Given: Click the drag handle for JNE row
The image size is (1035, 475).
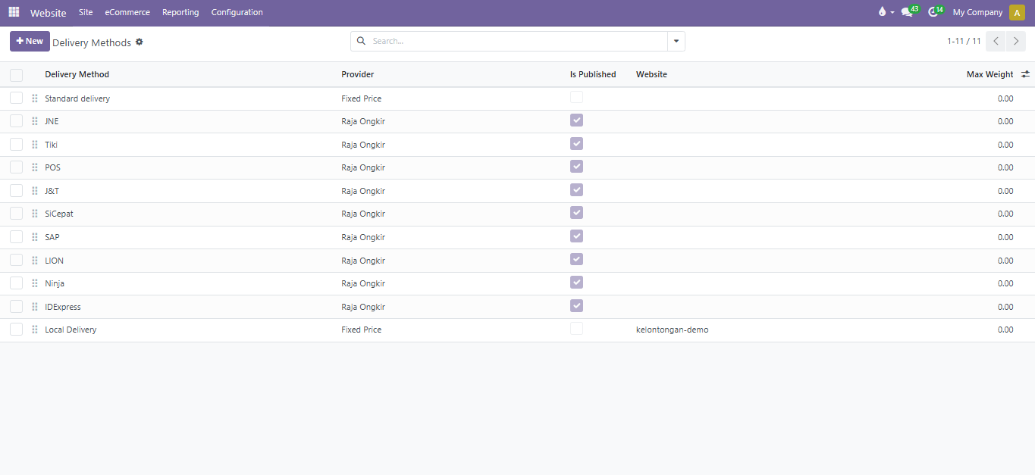Looking at the screenshot, I should [35, 121].
